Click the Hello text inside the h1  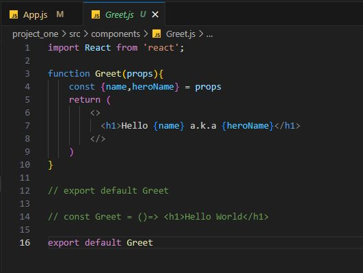point(135,126)
